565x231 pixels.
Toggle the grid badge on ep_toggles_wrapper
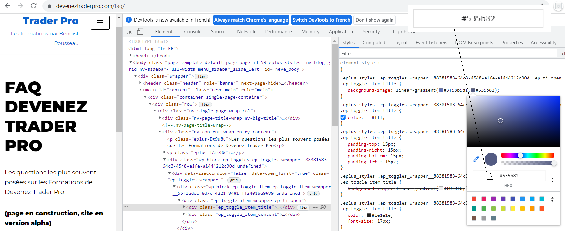234,180
